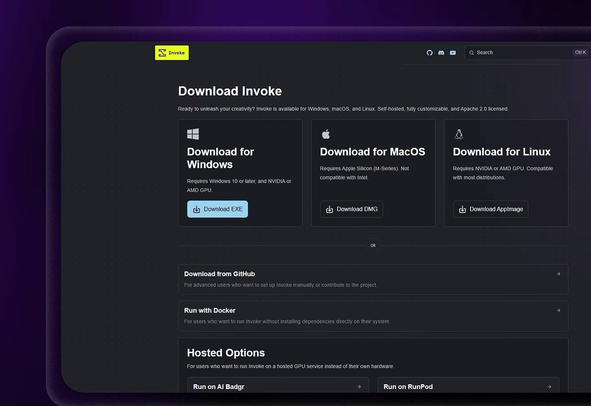The image size is (591, 406).
Task: Open the Discord icon link in header
Action: point(441,53)
